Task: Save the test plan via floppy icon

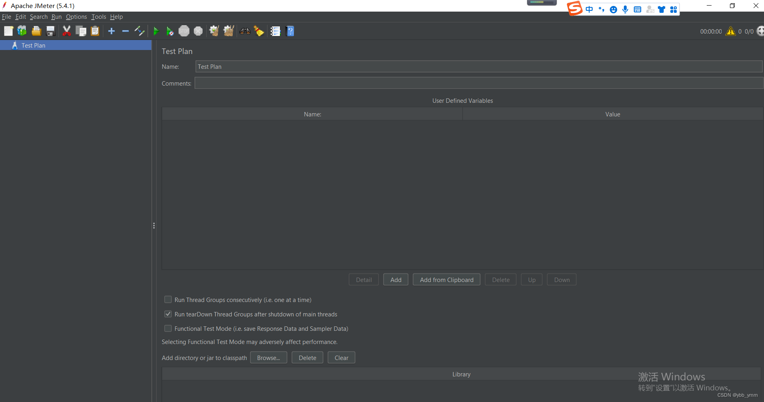Action: (50, 31)
